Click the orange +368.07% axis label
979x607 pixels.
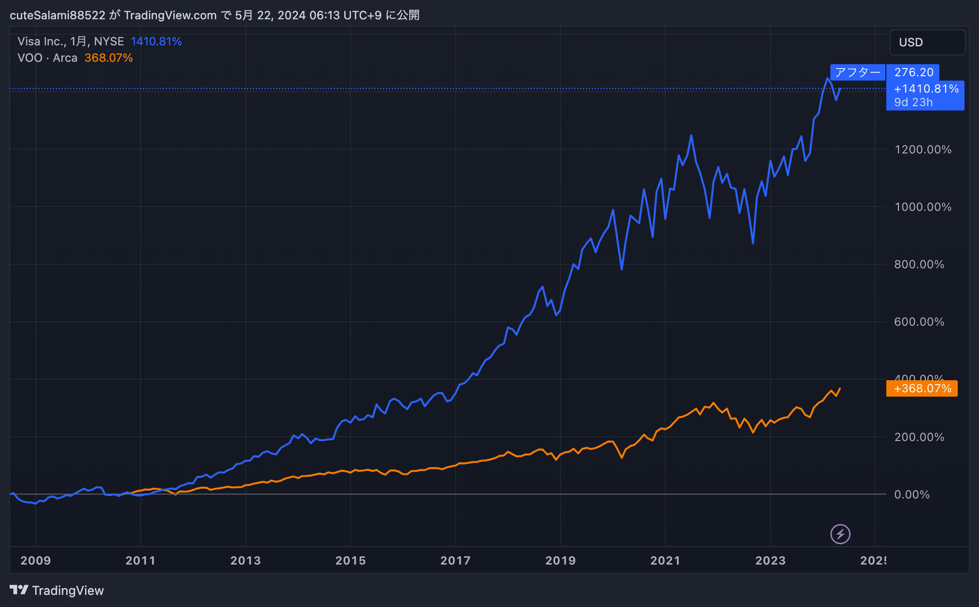[922, 388]
